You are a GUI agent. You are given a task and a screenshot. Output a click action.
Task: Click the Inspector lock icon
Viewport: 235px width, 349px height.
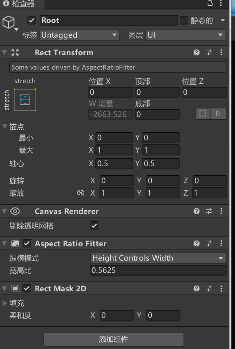tap(210, 3)
